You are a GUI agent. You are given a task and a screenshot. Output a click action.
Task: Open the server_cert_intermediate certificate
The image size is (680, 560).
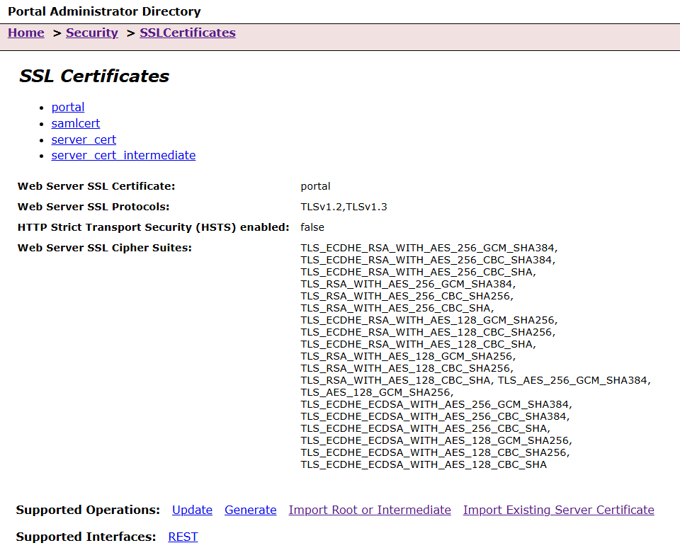123,155
